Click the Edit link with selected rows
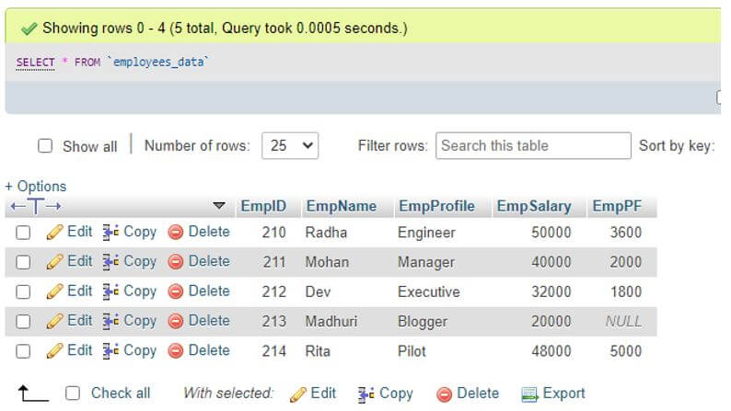 pyautogui.click(x=313, y=394)
